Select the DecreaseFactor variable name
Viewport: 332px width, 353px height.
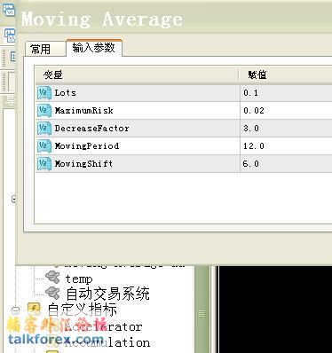pos(92,129)
